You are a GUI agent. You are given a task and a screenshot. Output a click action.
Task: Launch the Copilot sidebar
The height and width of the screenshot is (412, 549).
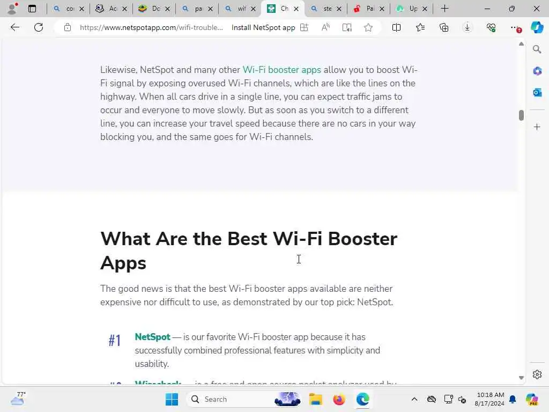[537, 27]
